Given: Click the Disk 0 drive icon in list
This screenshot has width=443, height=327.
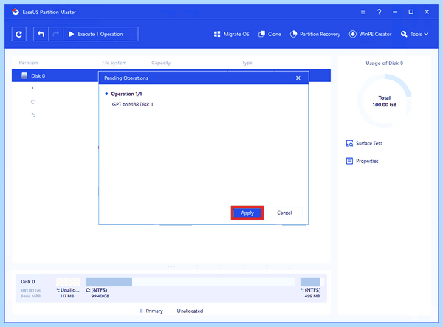Looking at the screenshot, I should (x=24, y=75).
